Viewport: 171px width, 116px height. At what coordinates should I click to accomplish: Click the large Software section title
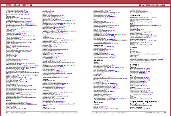click(135, 15)
